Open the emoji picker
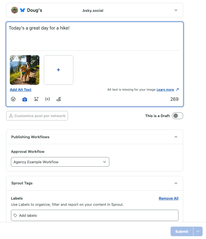 (13, 99)
